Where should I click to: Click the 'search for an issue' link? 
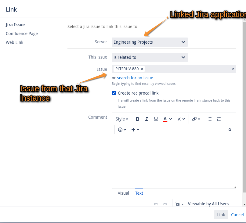point(135,78)
